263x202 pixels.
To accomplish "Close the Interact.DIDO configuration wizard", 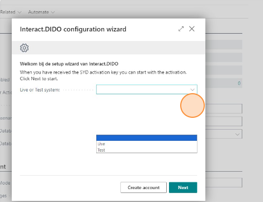I will (192, 29).
